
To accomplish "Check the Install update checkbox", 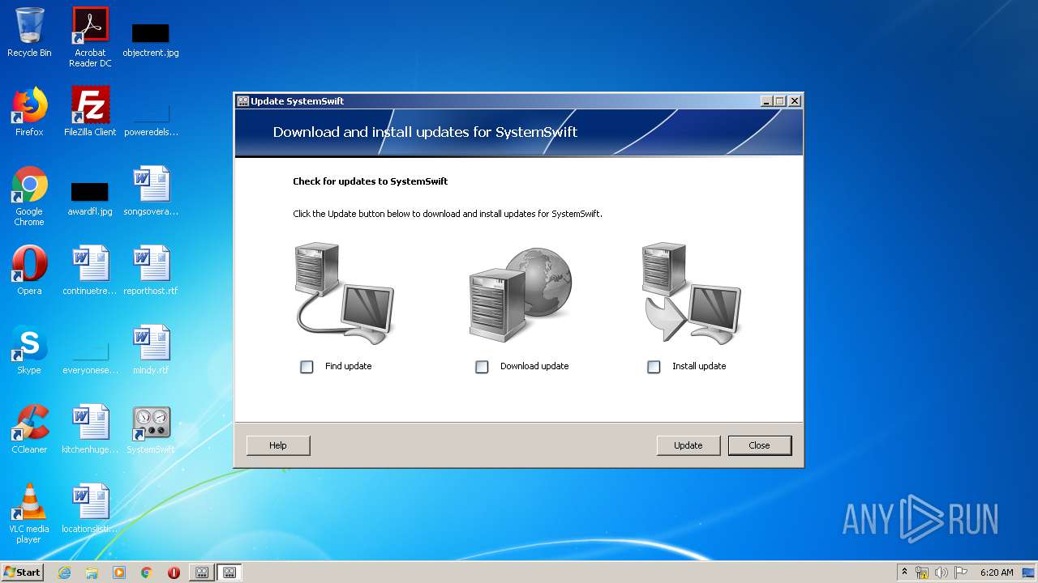I will (x=654, y=367).
